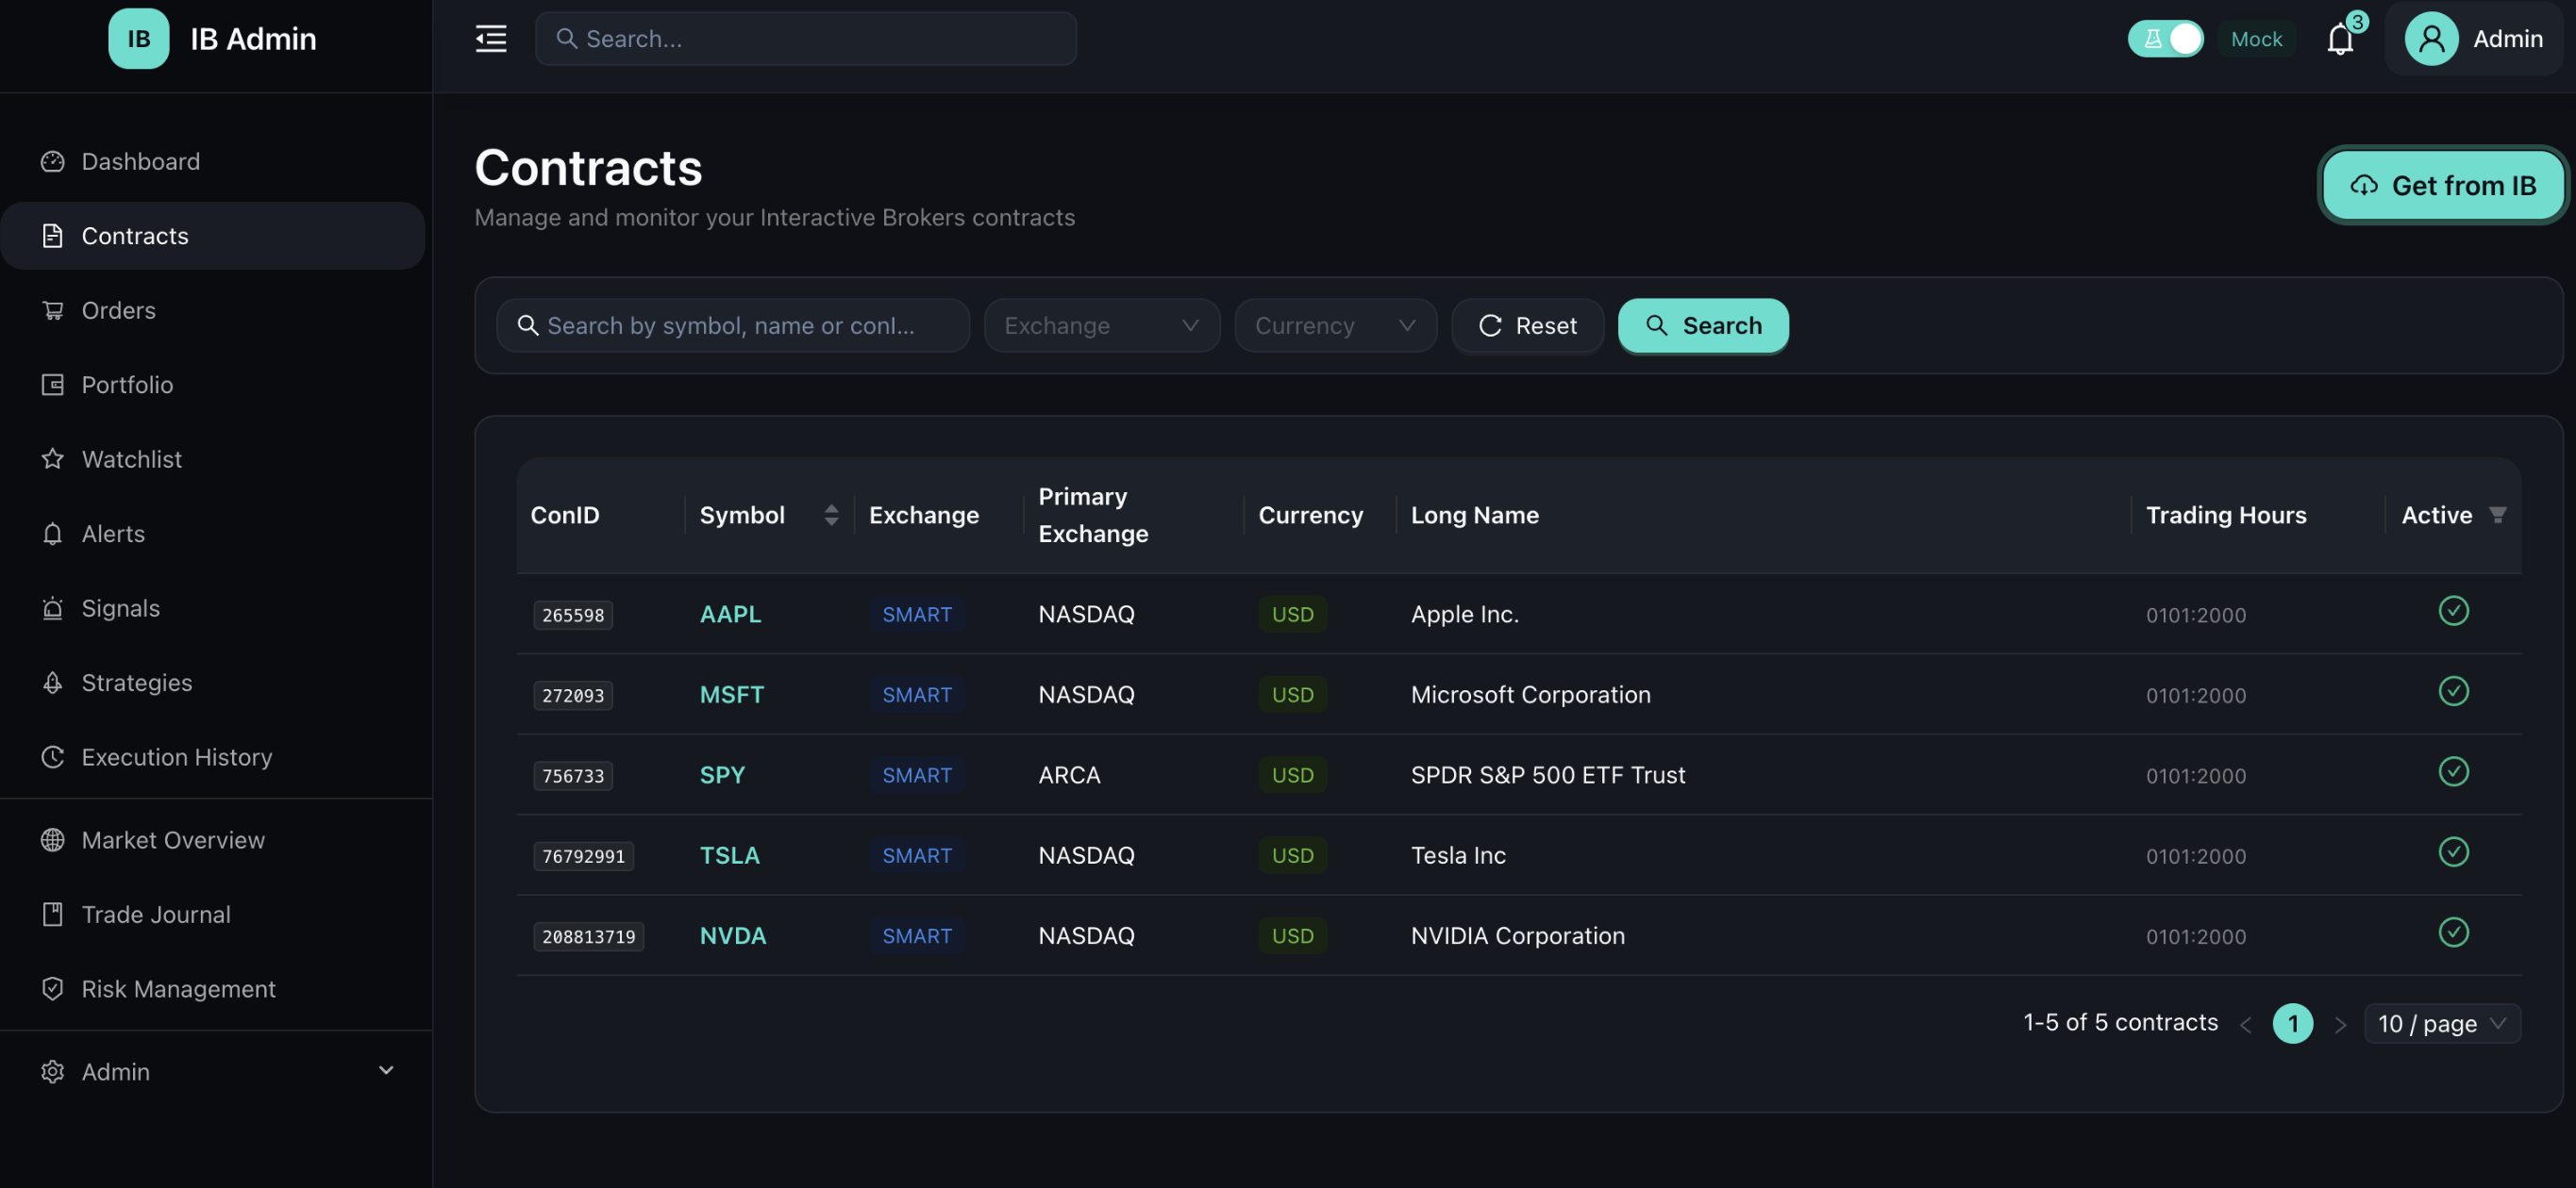This screenshot has width=2576, height=1188.
Task: Open Orders from the sidebar
Action: (212, 310)
